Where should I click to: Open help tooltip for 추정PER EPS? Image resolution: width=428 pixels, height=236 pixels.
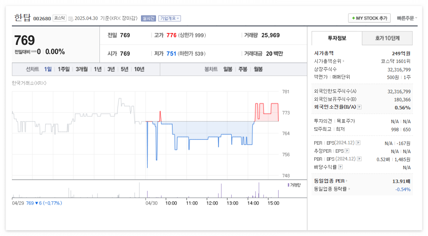347,151
